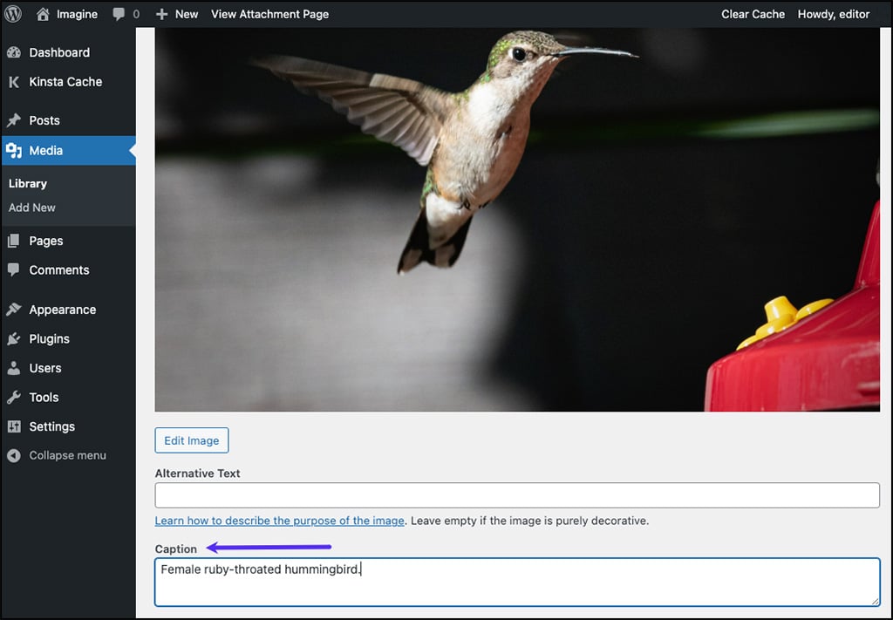
Task: Click the Clear Cache button
Action: pos(753,14)
